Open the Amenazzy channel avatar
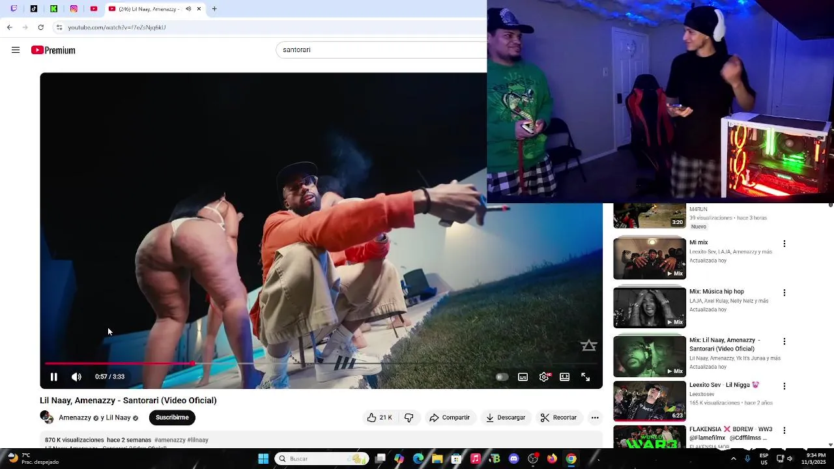 click(x=46, y=417)
